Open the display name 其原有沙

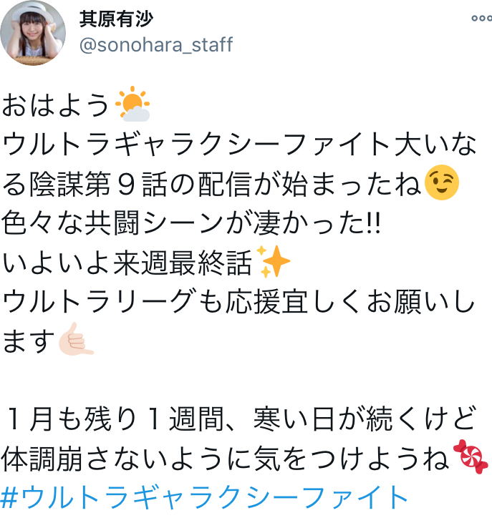coord(117,19)
